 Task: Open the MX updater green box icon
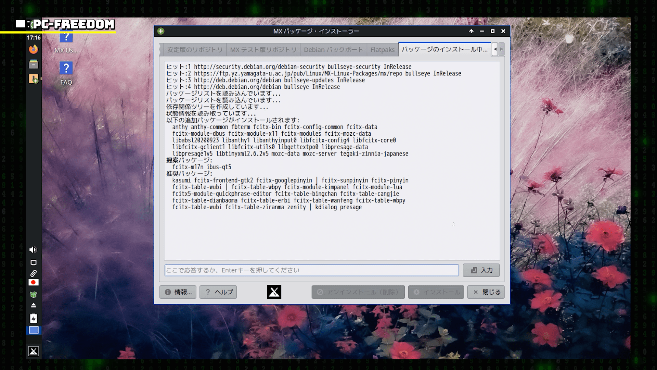(34, 295)
